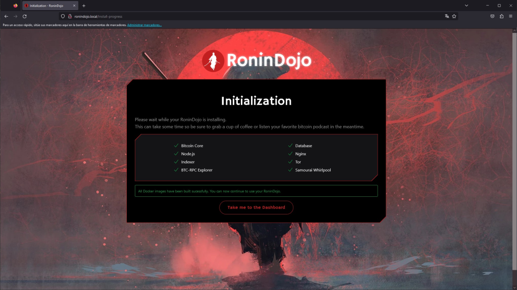
Task: Open the shield tracking protection icon
Action: (63, 16)
